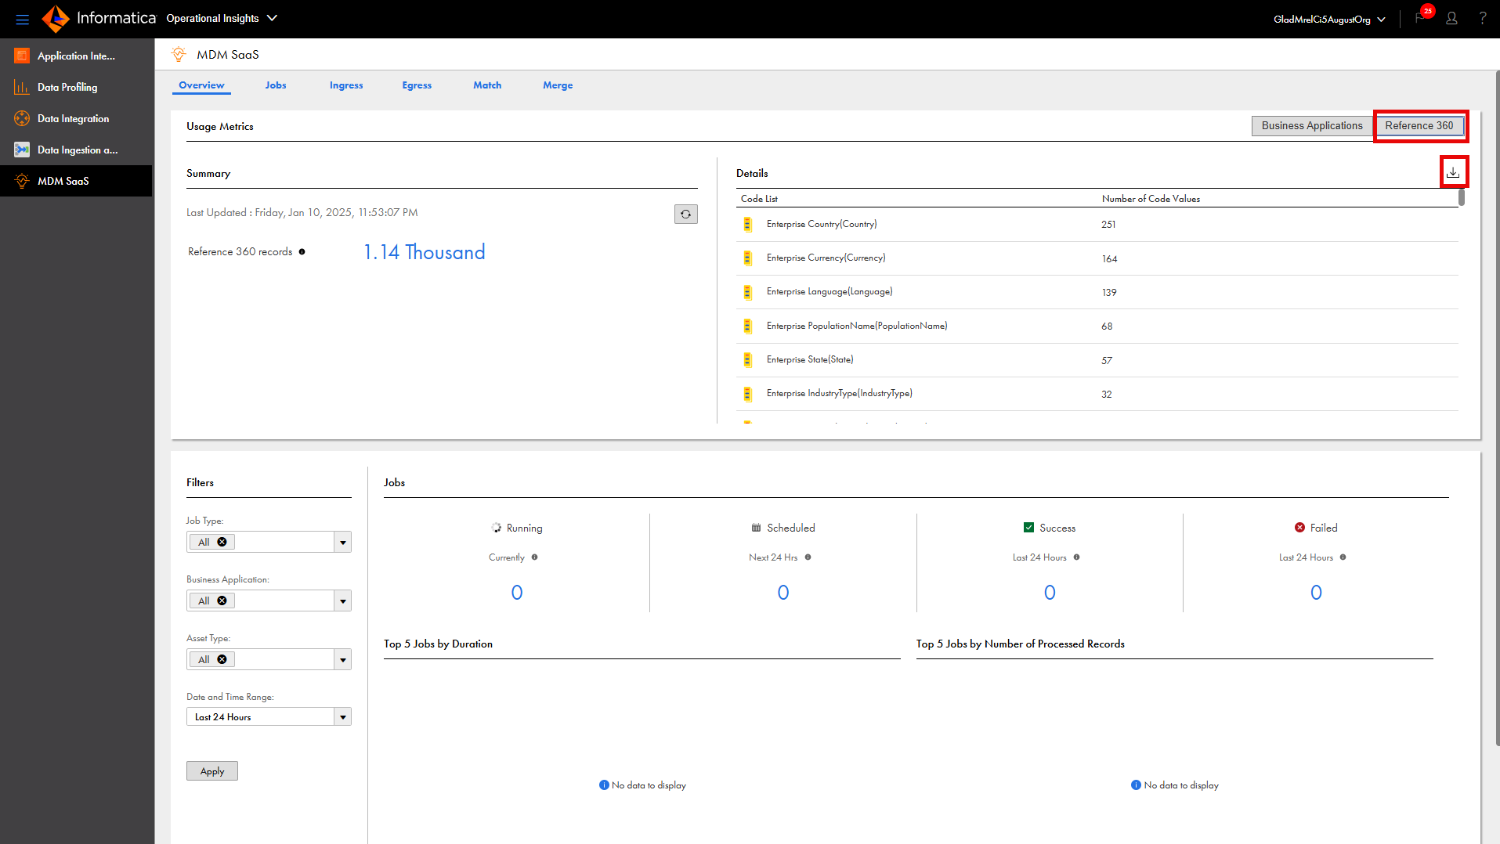Open the Failed jobs count

pyautogui.click(x=1316, y=593)
